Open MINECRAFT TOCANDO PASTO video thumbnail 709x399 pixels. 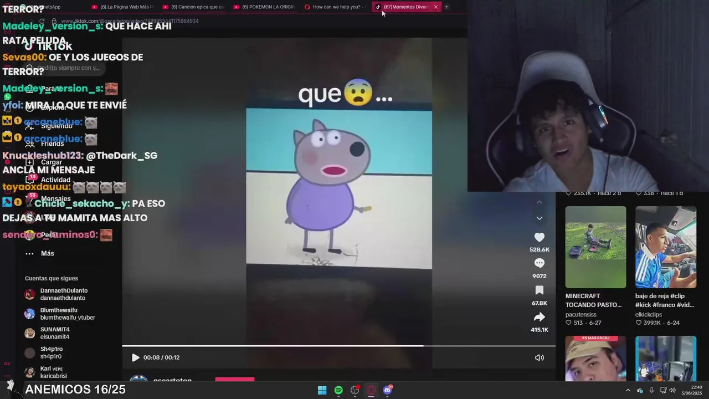pyautogui.click(x=595, y=247)
